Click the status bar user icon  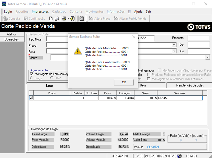pos(179,156)
